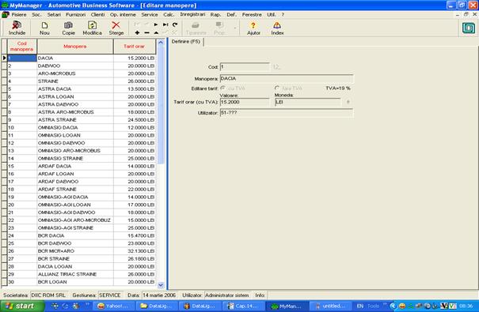Open the Service menu

(x=150, y=14)
